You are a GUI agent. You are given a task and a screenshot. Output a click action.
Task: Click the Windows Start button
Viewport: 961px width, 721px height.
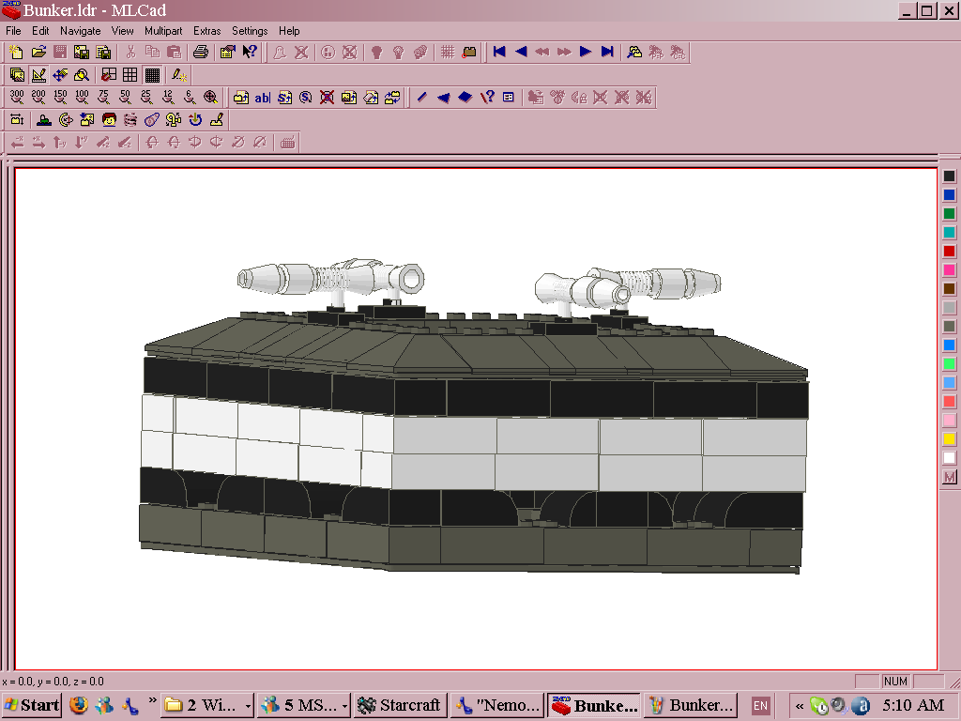31,706
